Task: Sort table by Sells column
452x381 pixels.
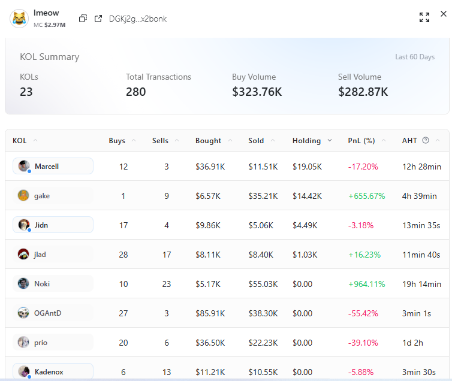Action: (x=177, y=141)
